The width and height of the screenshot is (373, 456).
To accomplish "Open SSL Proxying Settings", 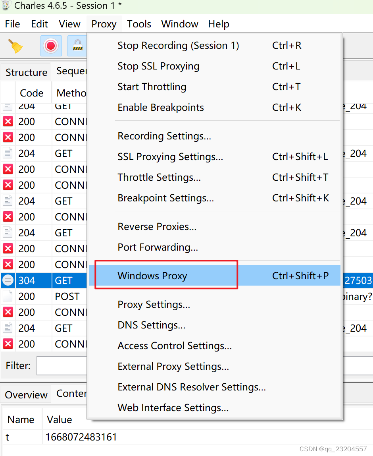I will click(170, 157).
